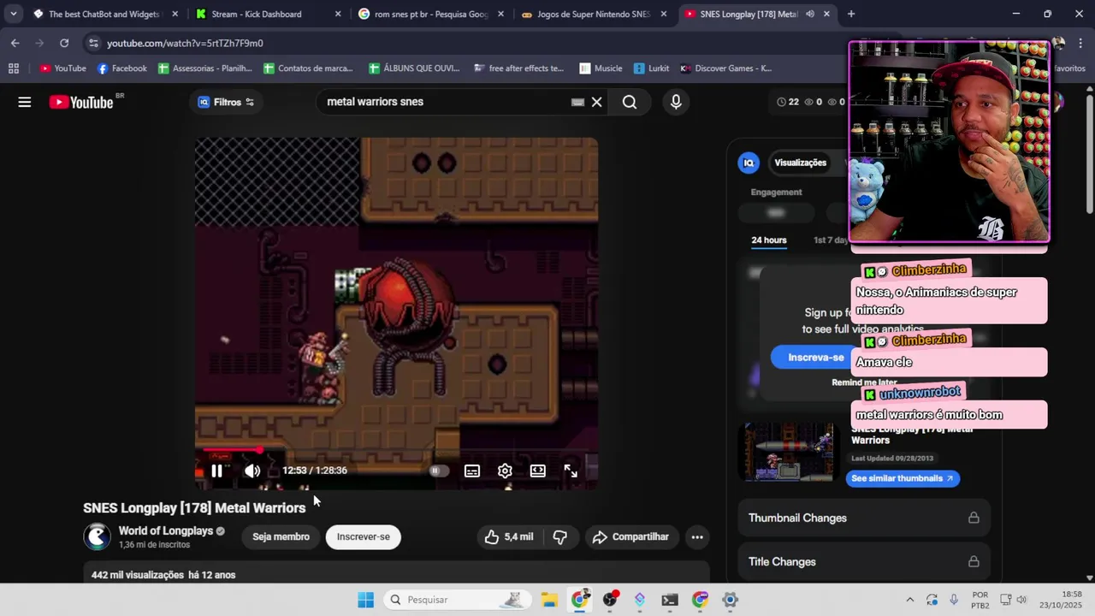The image size is (1095, 616).
Task: Open the on-screen keyboard icon in search
Action: pyautogui.click(x=577, y=102)
